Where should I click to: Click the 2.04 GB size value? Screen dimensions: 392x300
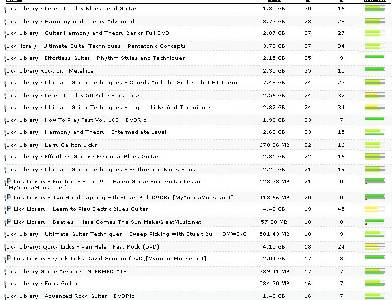tap(274, 258)
